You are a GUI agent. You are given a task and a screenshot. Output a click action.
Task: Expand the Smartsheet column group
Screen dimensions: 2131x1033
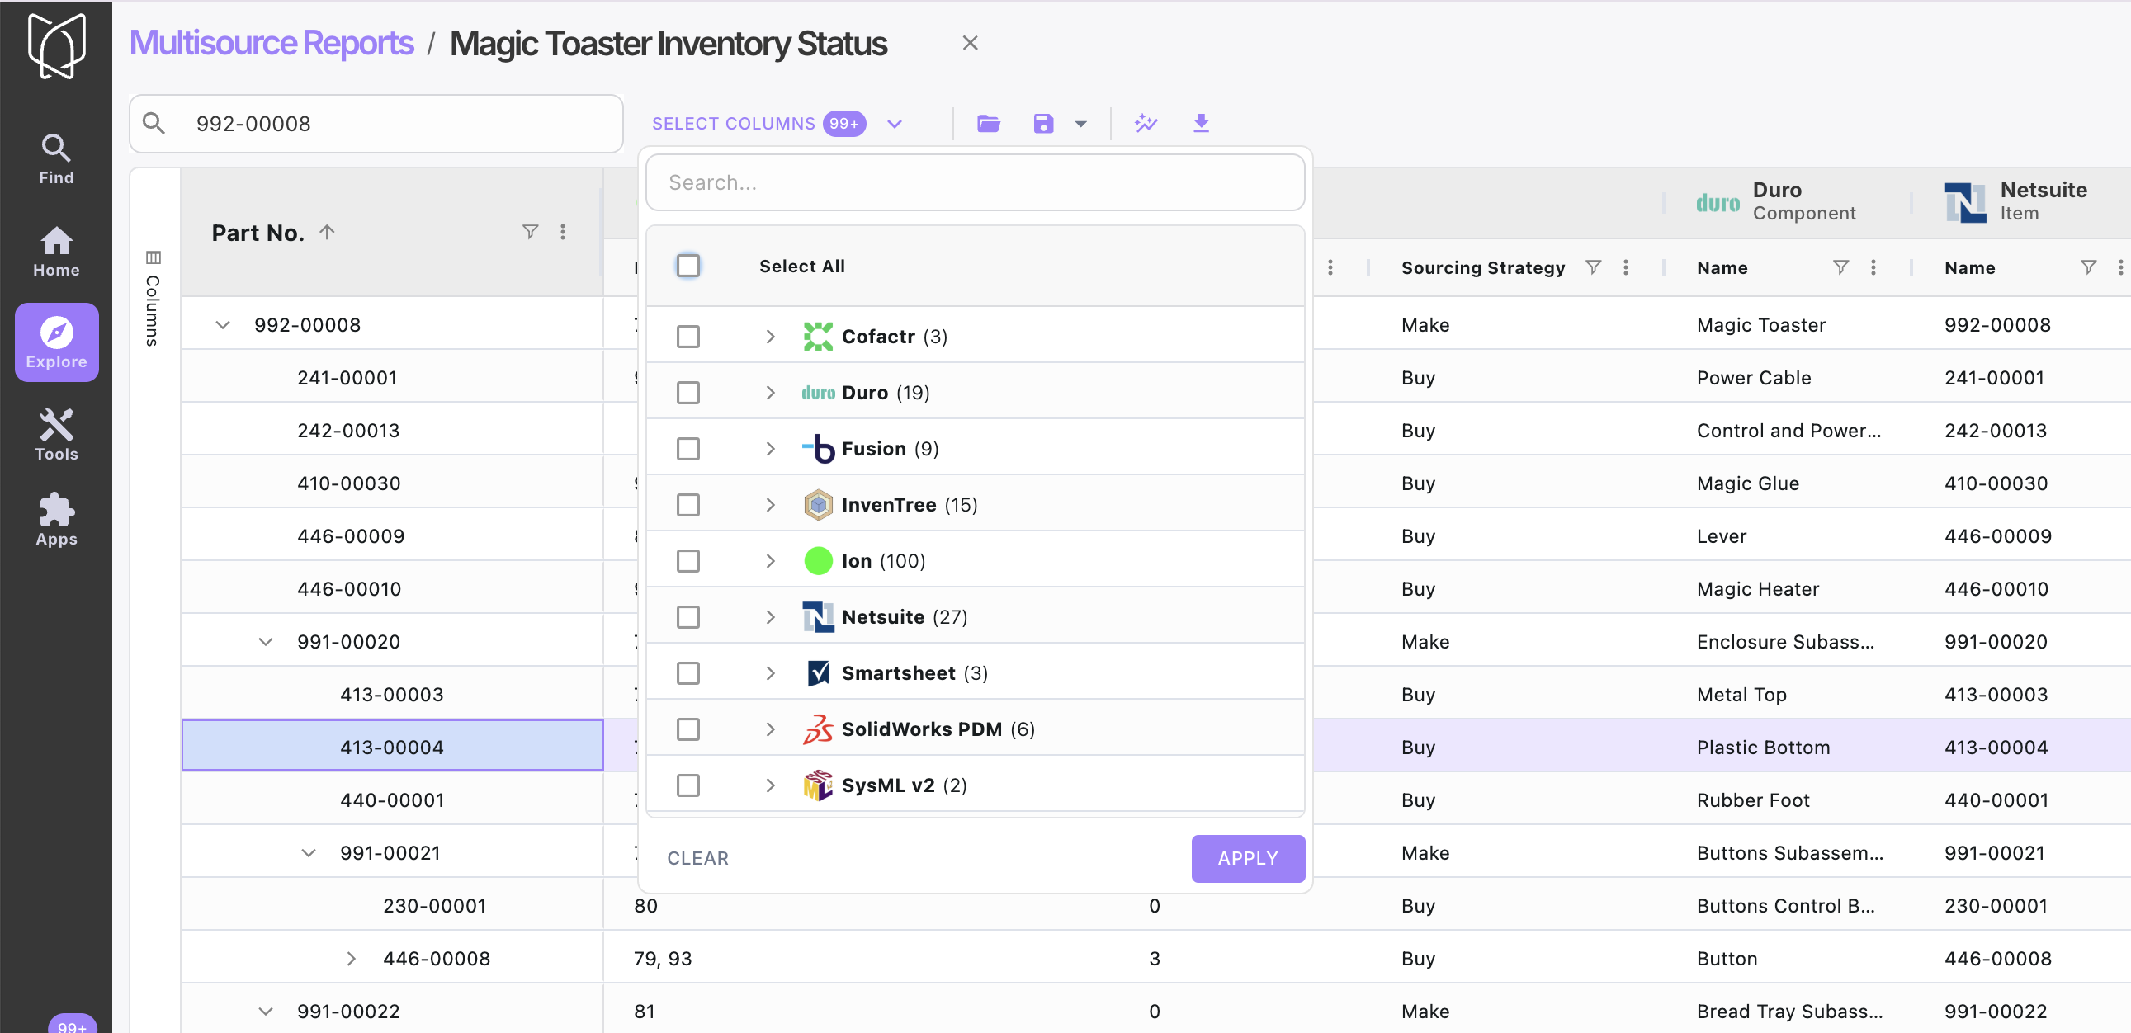[769, 673]
